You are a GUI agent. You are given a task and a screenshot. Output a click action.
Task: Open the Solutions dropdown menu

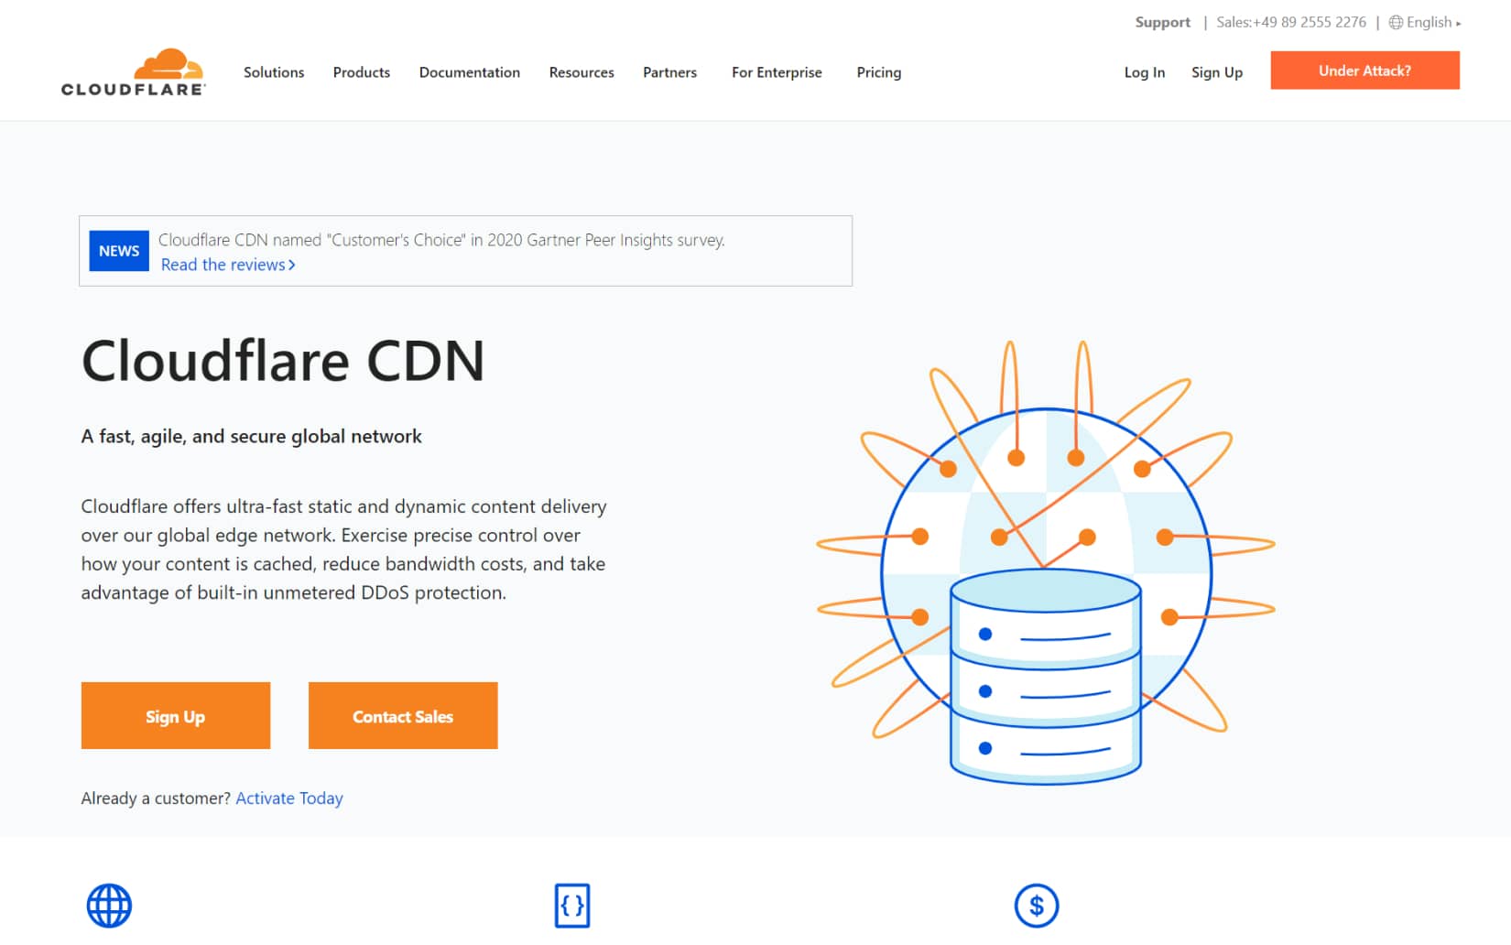coord(273,72)
